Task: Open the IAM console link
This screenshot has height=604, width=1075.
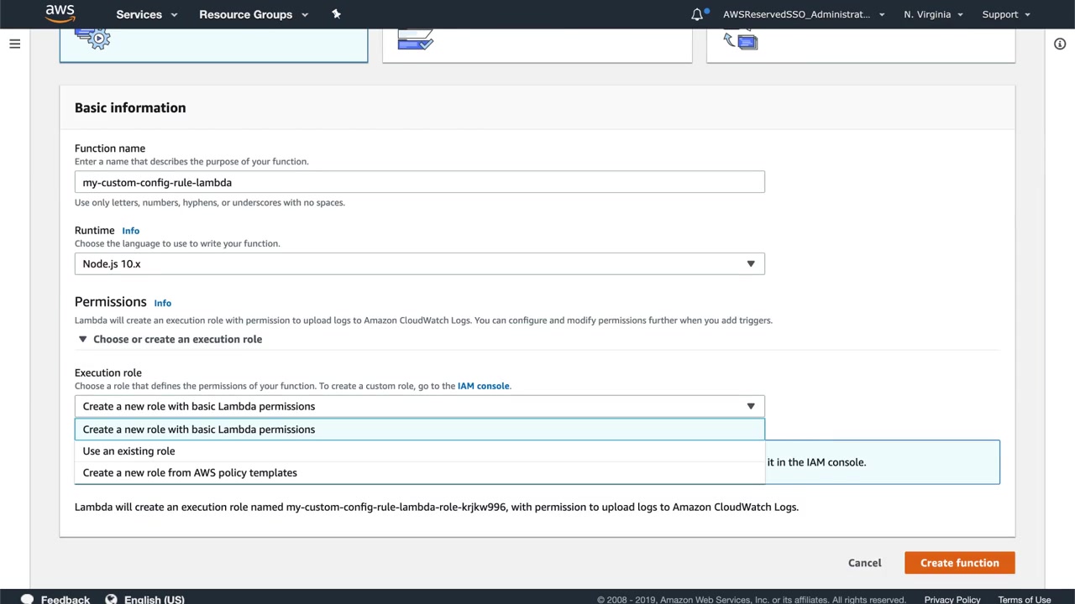Action: point(483,386)
